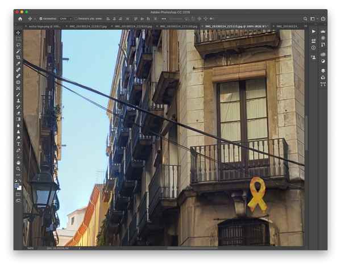Click the foreground color swatch
Screen dimensions: 341x268
point(17,185)
